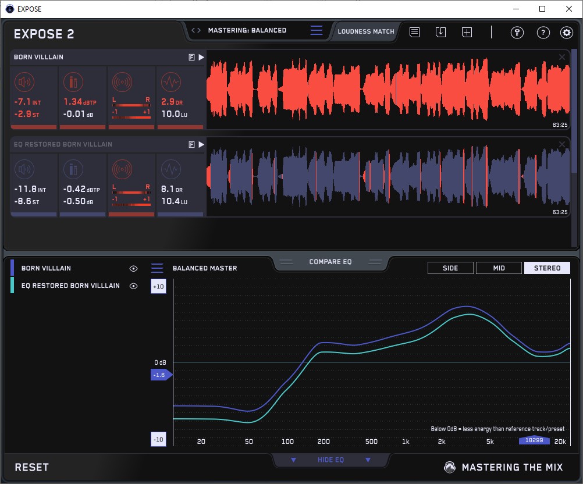Select the Mid EQ view
Image resolution: width=583 pixels, height=484 pixels.
[x=499, y=268]
